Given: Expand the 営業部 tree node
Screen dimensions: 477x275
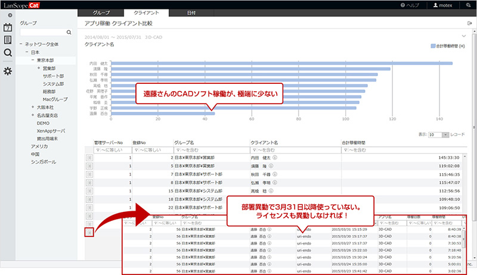Looking at the screenshot, I should click(39, 68).
